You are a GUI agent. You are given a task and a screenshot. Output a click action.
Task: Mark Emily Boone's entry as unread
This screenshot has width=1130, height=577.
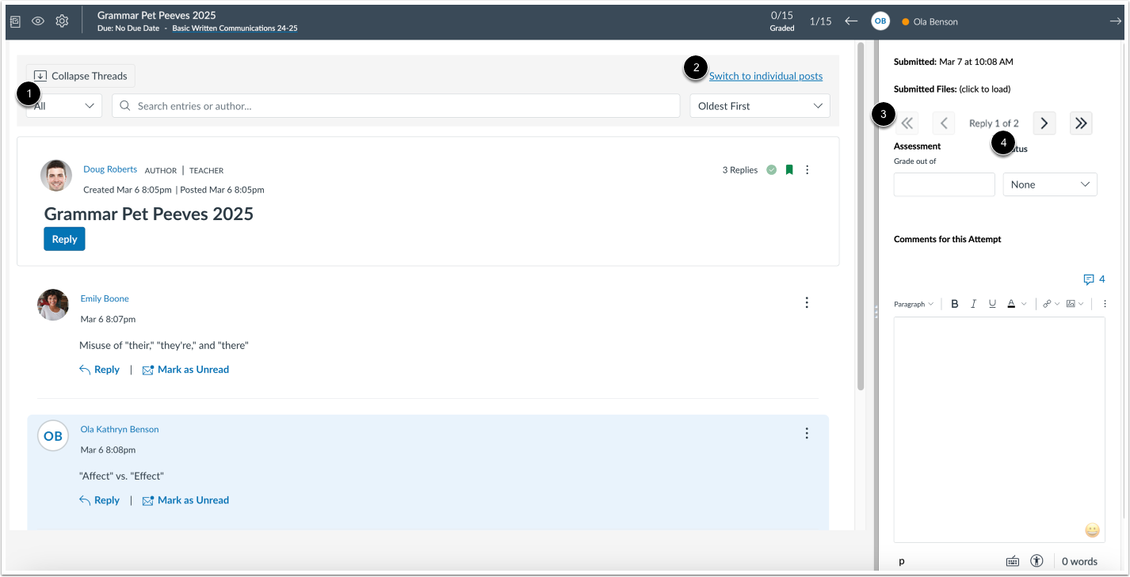pos(185,370)
